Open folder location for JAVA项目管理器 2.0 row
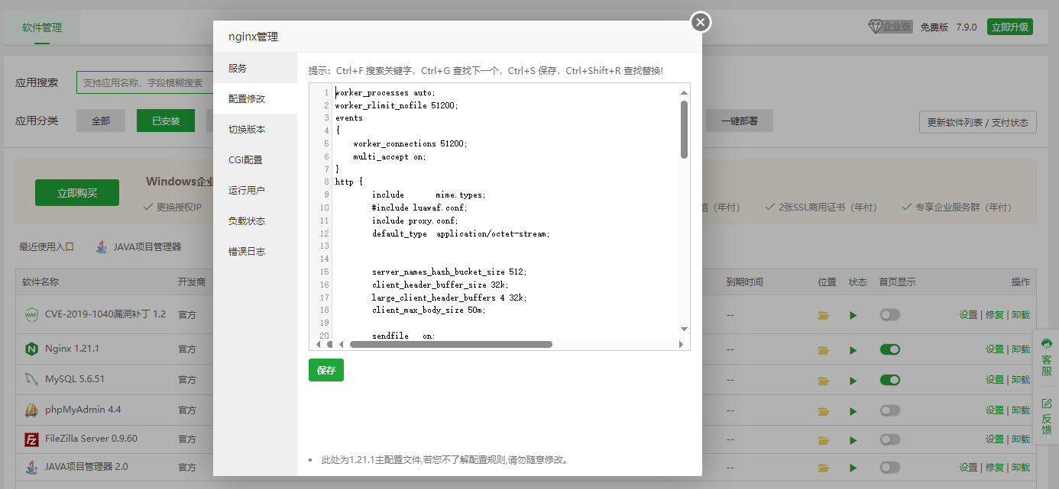1059x489 pixels. tap(824, 468)
